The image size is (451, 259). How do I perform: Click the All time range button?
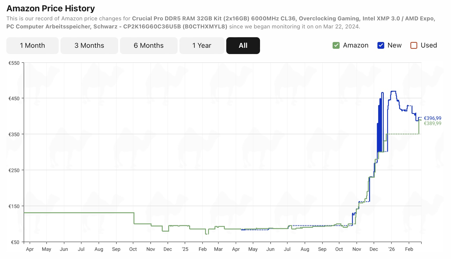pyautogui.click(x=243, y=46)
